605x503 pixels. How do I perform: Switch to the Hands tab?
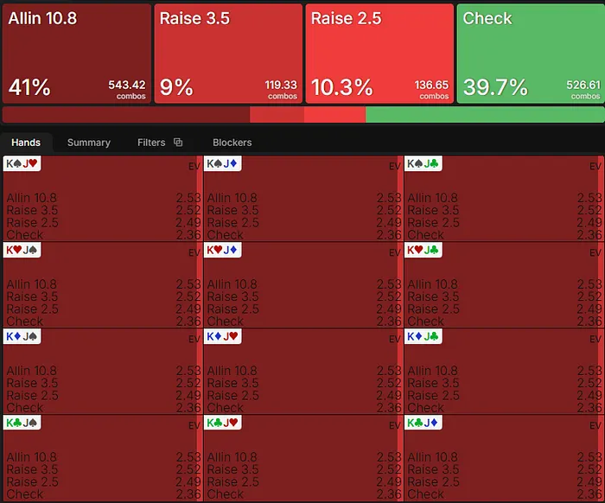tap(26, 143)
